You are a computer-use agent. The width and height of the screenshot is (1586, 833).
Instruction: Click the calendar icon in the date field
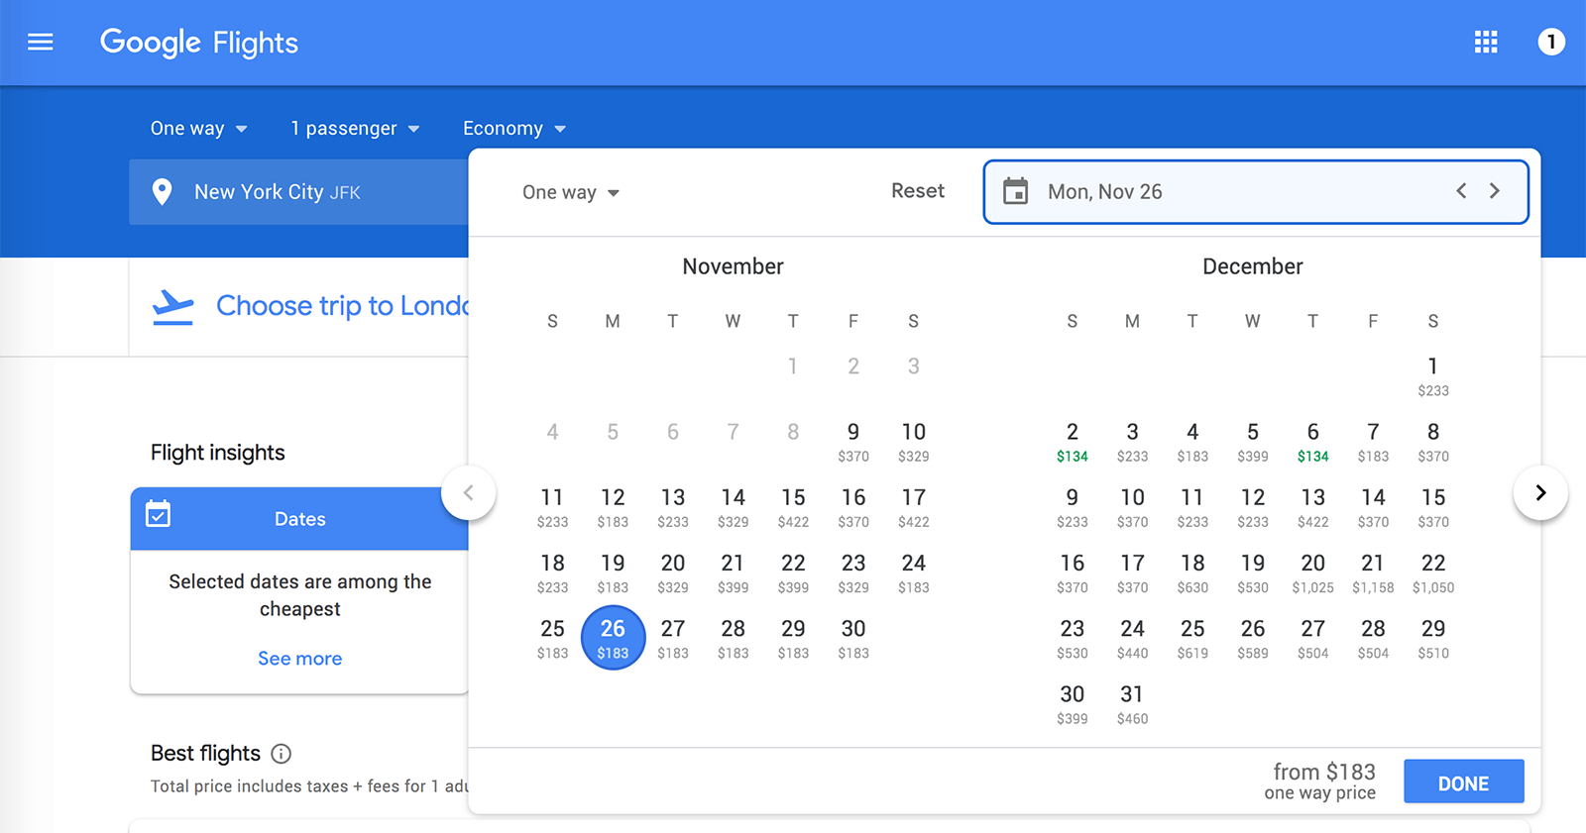coord(1016,191)
